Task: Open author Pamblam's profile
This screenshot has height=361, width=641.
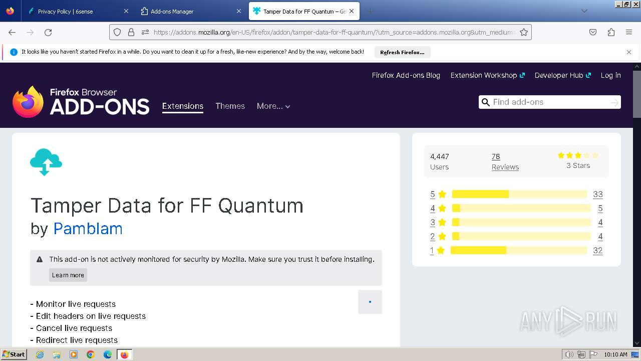Action: coord(88,229)
